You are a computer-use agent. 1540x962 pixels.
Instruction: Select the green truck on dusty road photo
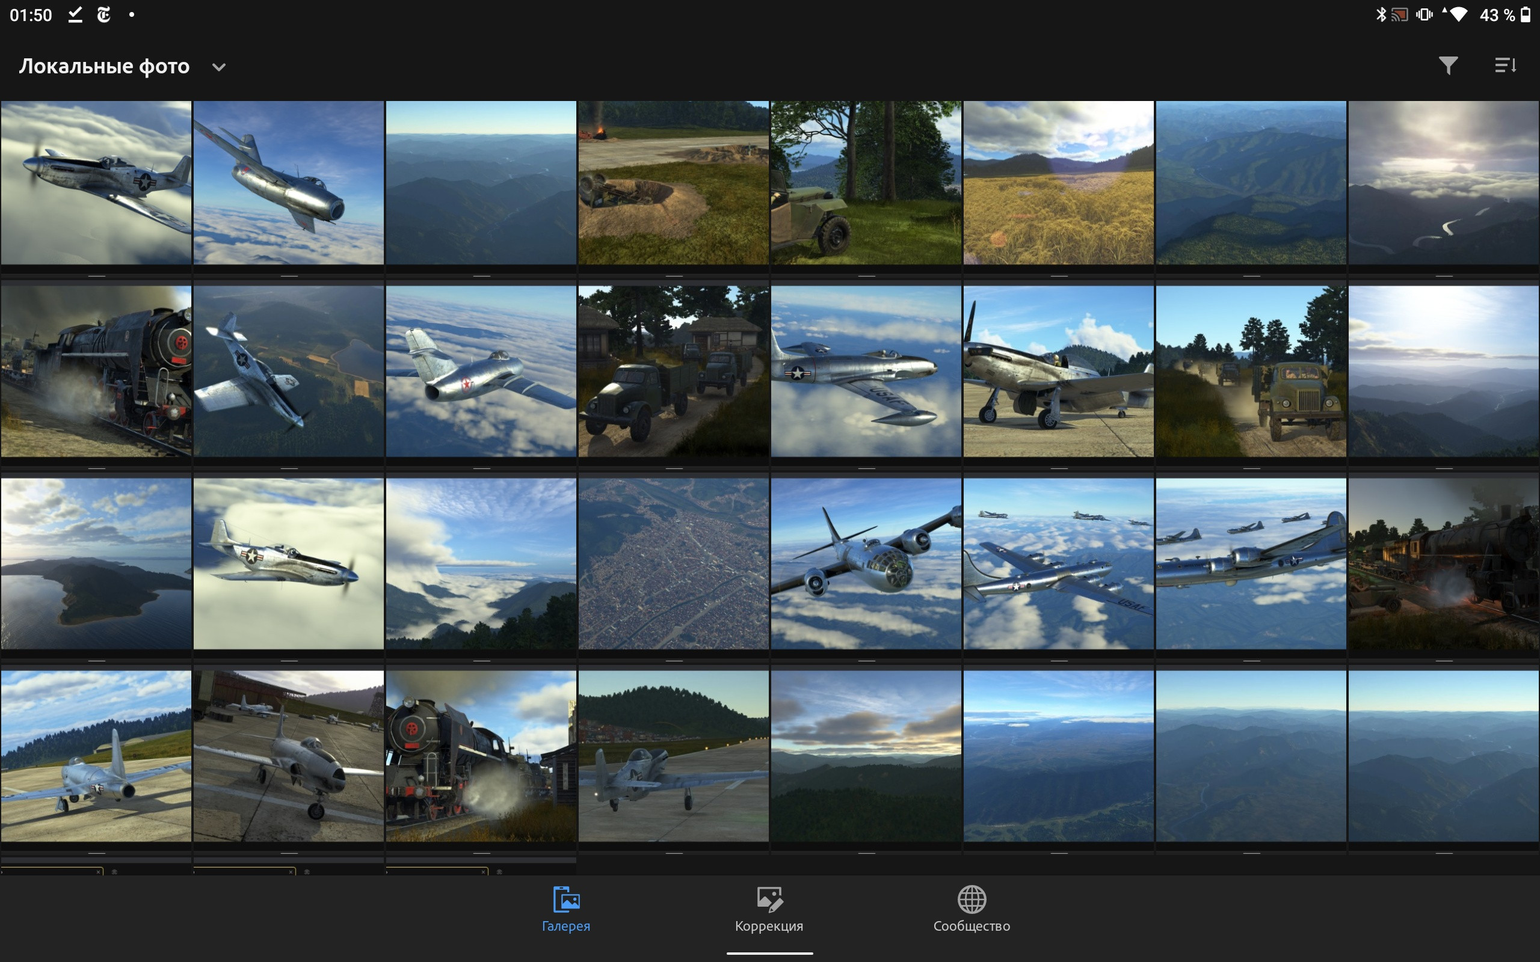click(1251, 371)
